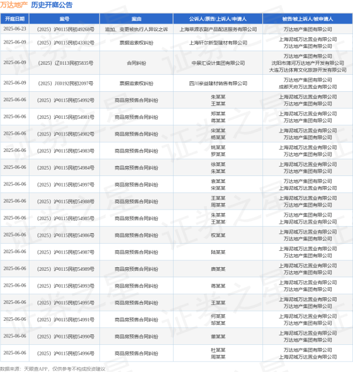Click plaintiff 杨某某

[218, 138]
